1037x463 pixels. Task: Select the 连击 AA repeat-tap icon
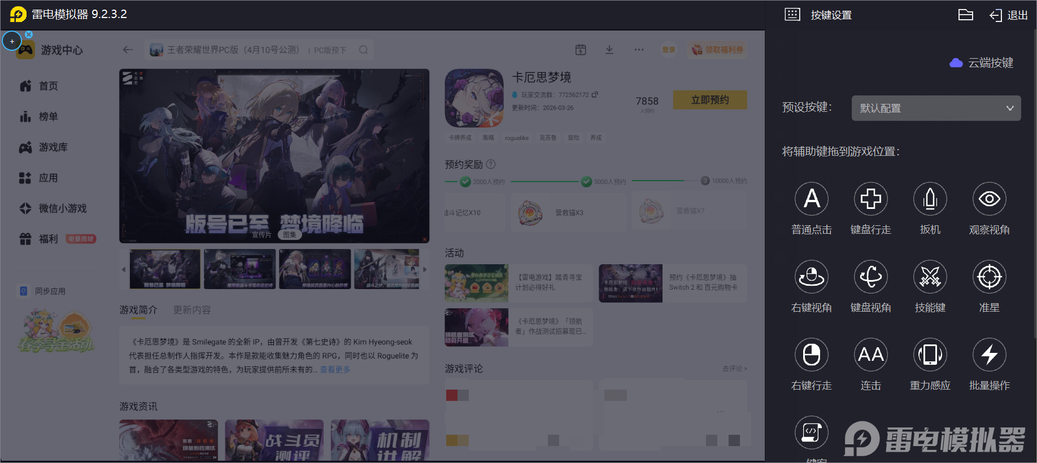click(x=871, y=355)
